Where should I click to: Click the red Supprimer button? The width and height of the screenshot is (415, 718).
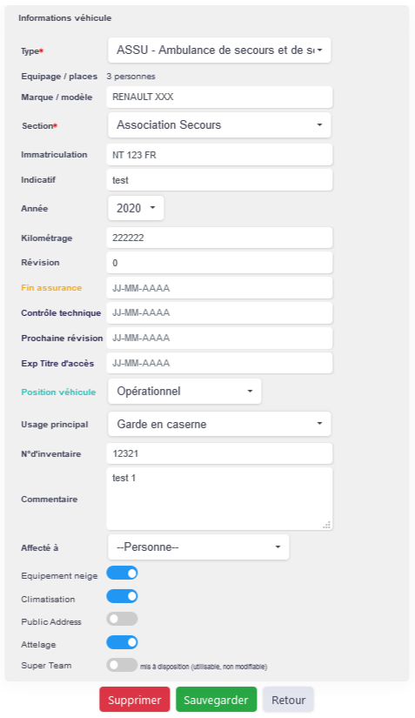click(135, 700)
